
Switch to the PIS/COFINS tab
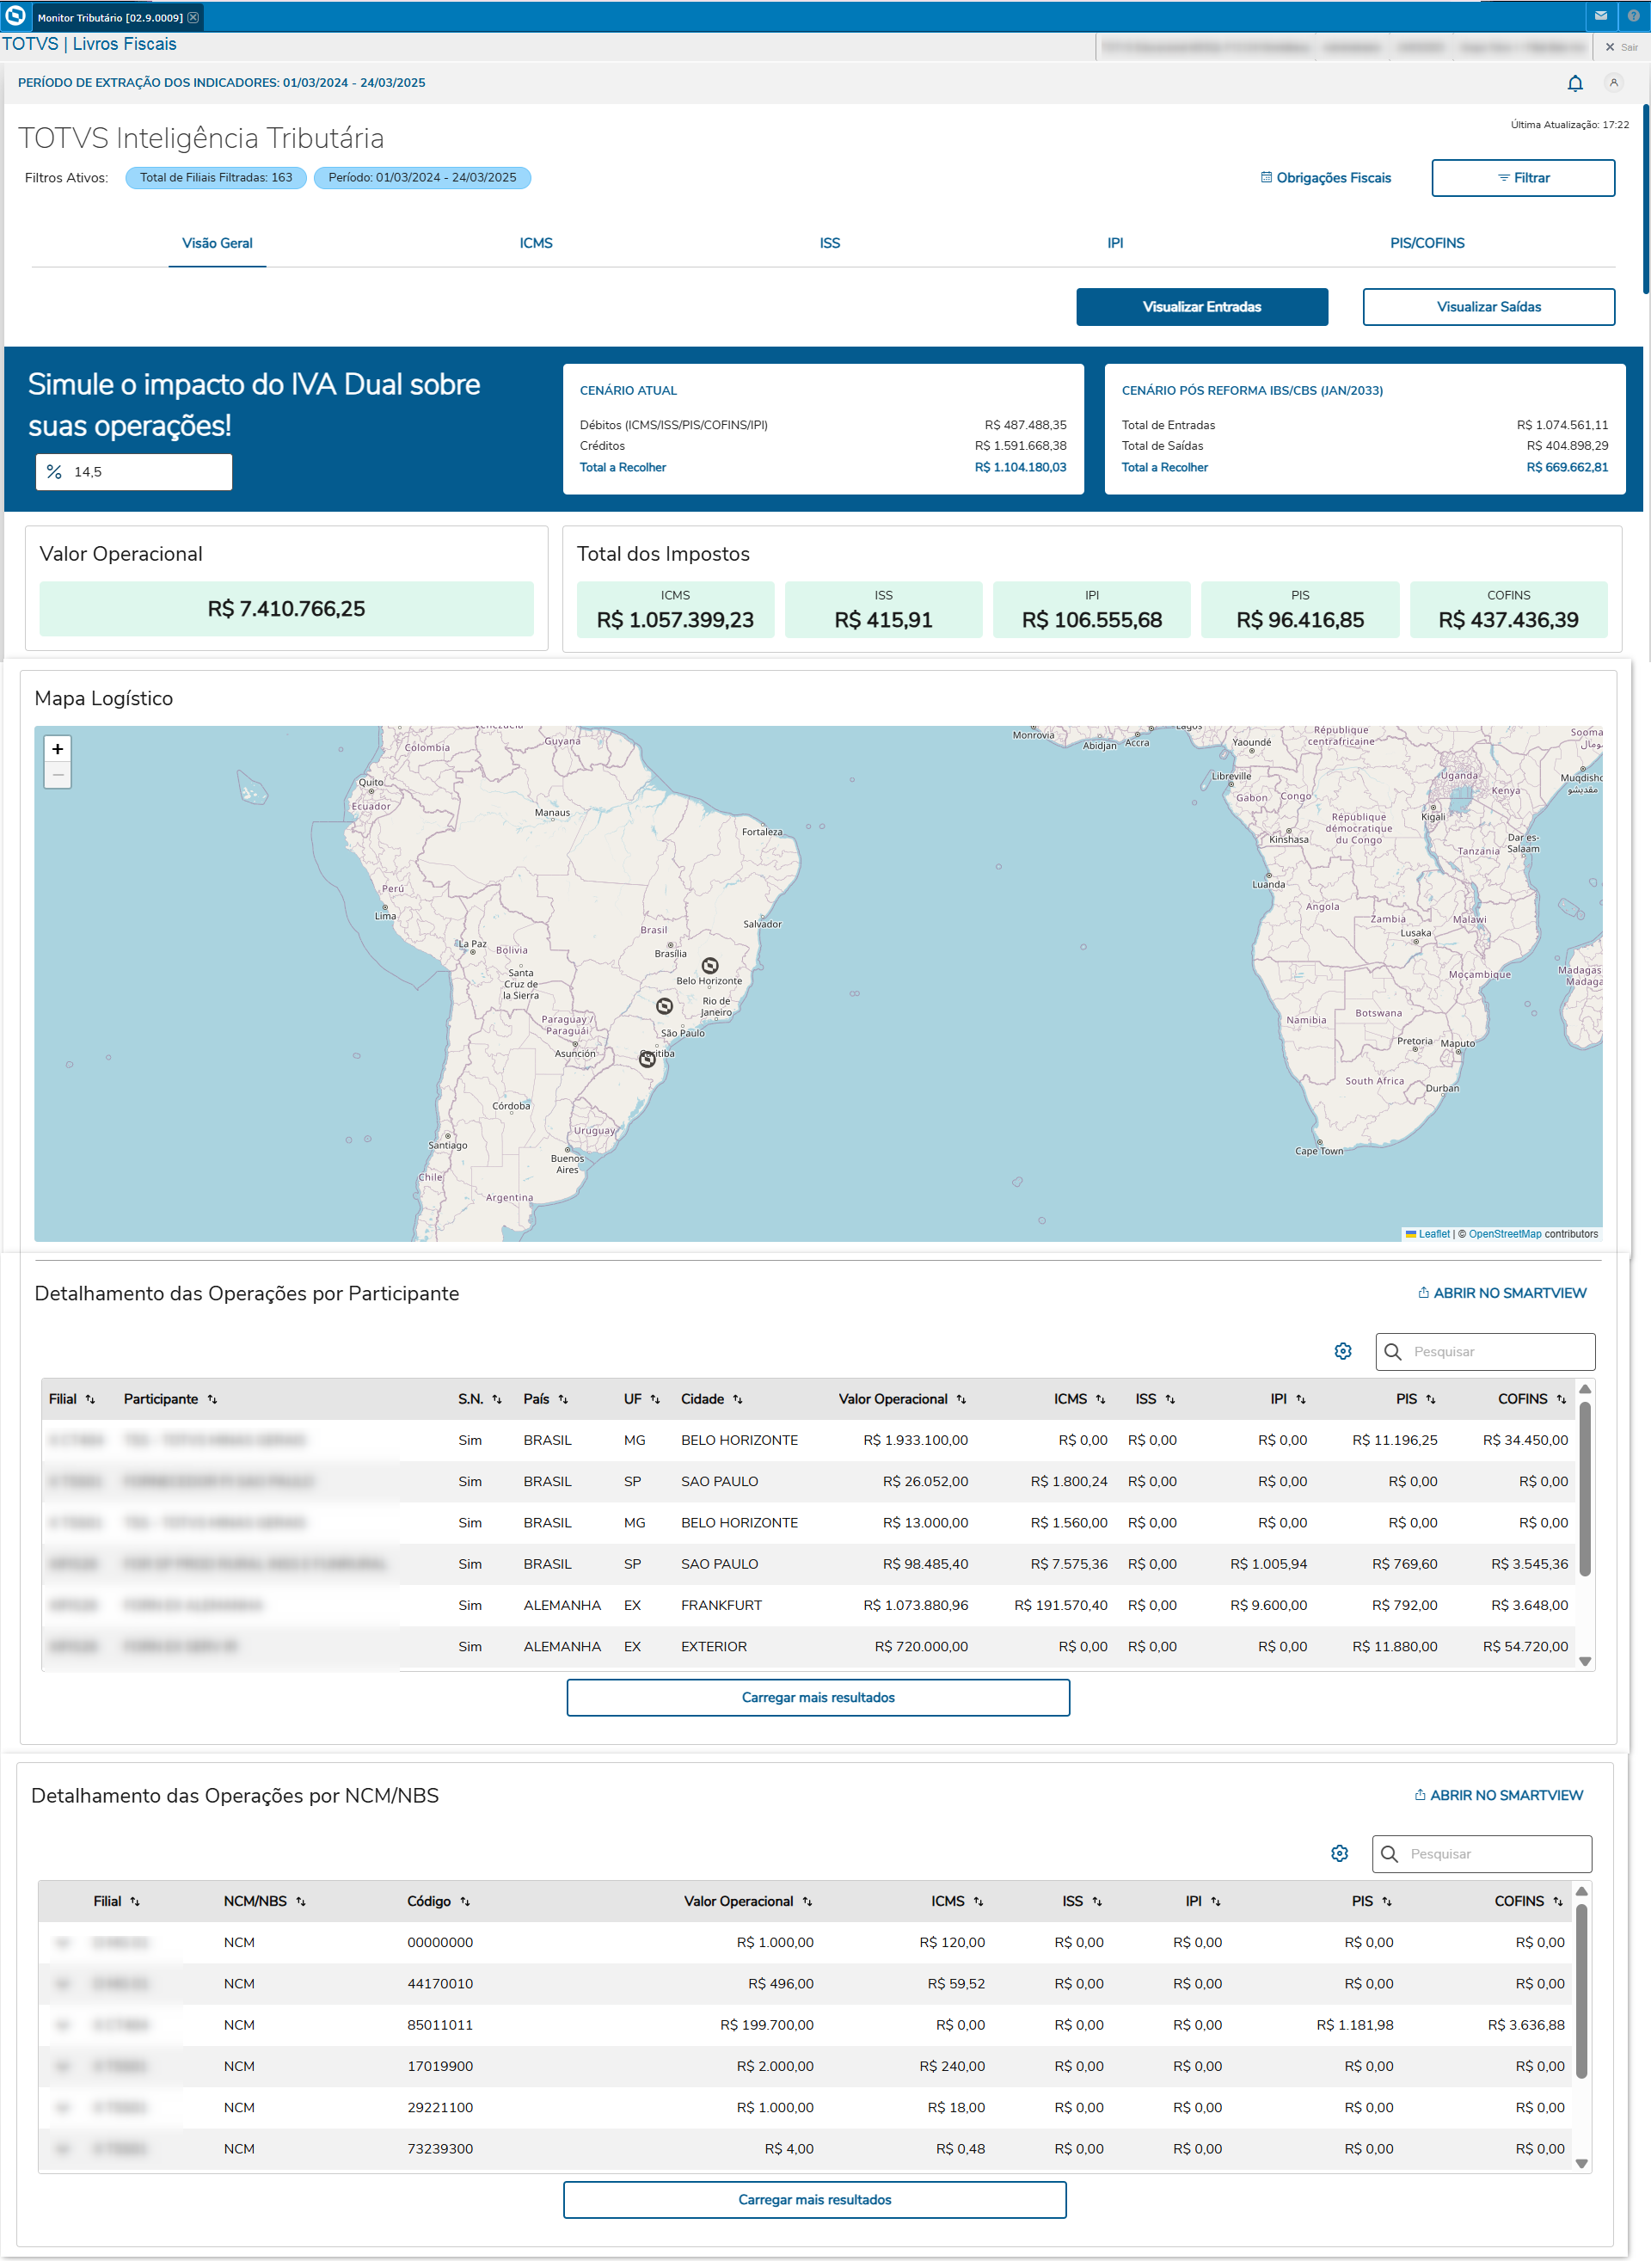tap(1426, 243)
